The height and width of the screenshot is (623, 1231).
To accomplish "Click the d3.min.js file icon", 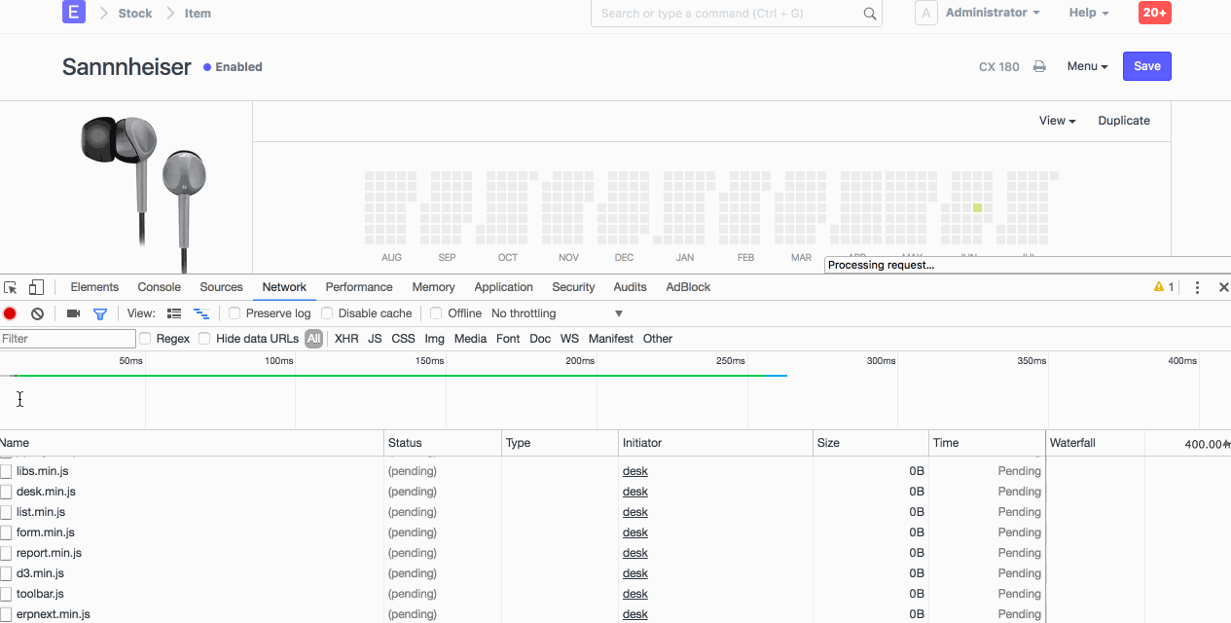I will 6,573.
